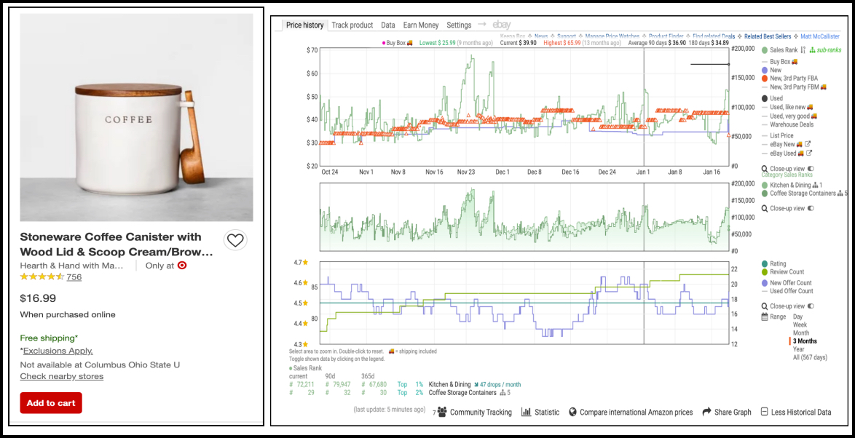Toggle the Warehouse Deals series
Viewport: 855px width, 438px height.
789,124
